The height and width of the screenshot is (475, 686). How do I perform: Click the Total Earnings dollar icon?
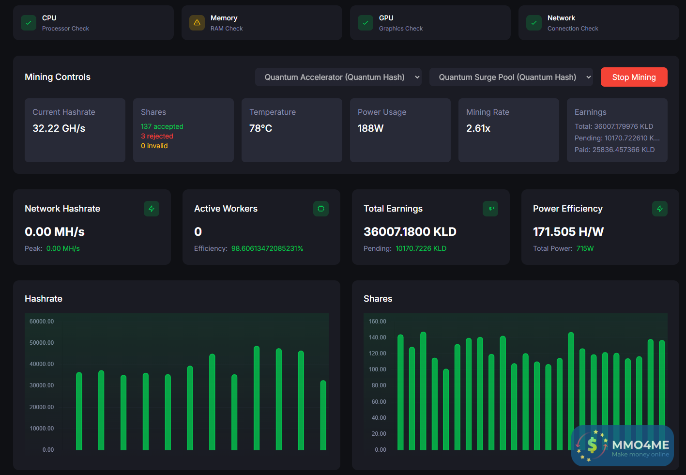click(490, 209)
